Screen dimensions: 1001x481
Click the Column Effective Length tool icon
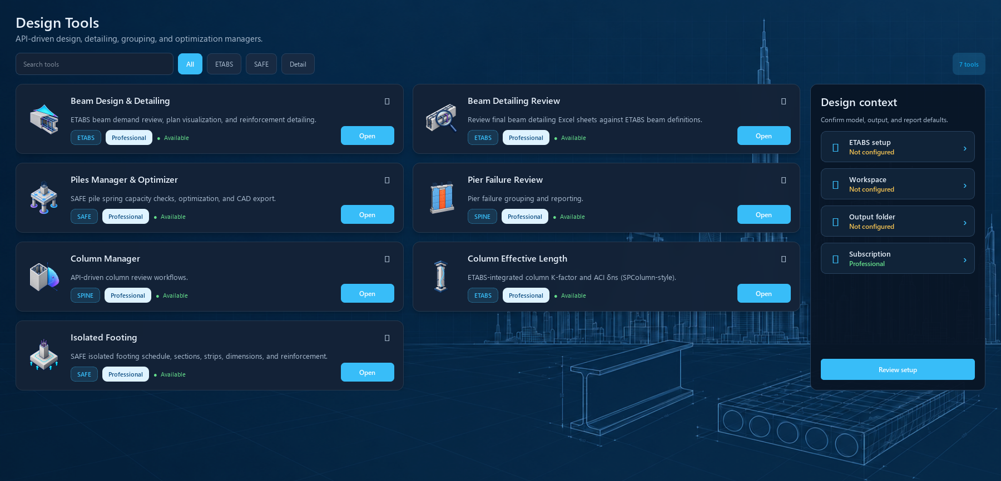pyautogui.click(x=441, y=277)
